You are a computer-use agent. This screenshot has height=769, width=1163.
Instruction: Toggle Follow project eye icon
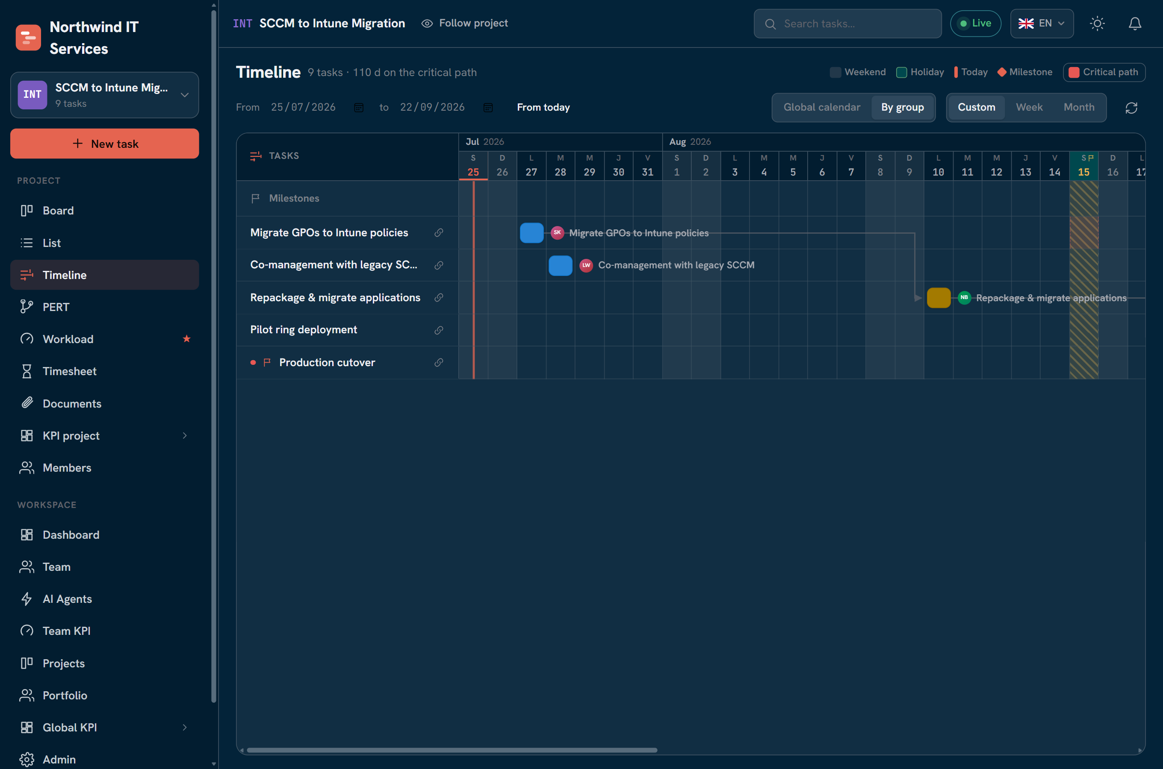427,23
